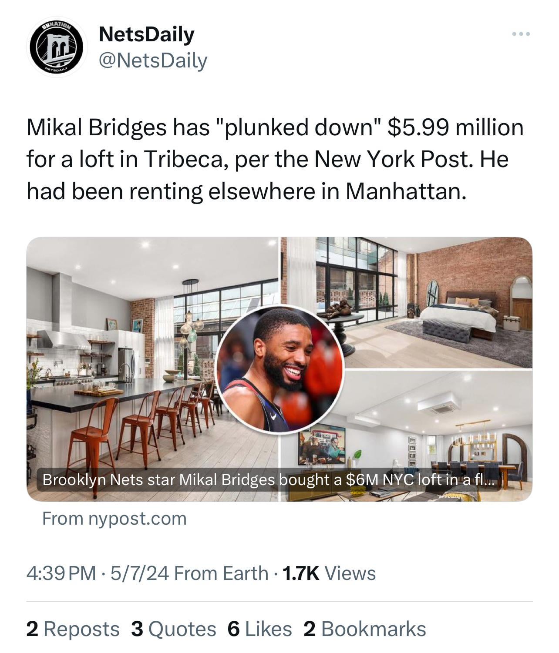Show the 3 Quotes list
Image resolution: width=559 pixels, height=653 pixels.
point(173,629)
